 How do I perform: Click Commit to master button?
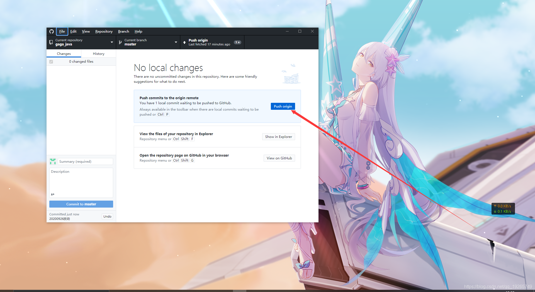pos(81,204)
